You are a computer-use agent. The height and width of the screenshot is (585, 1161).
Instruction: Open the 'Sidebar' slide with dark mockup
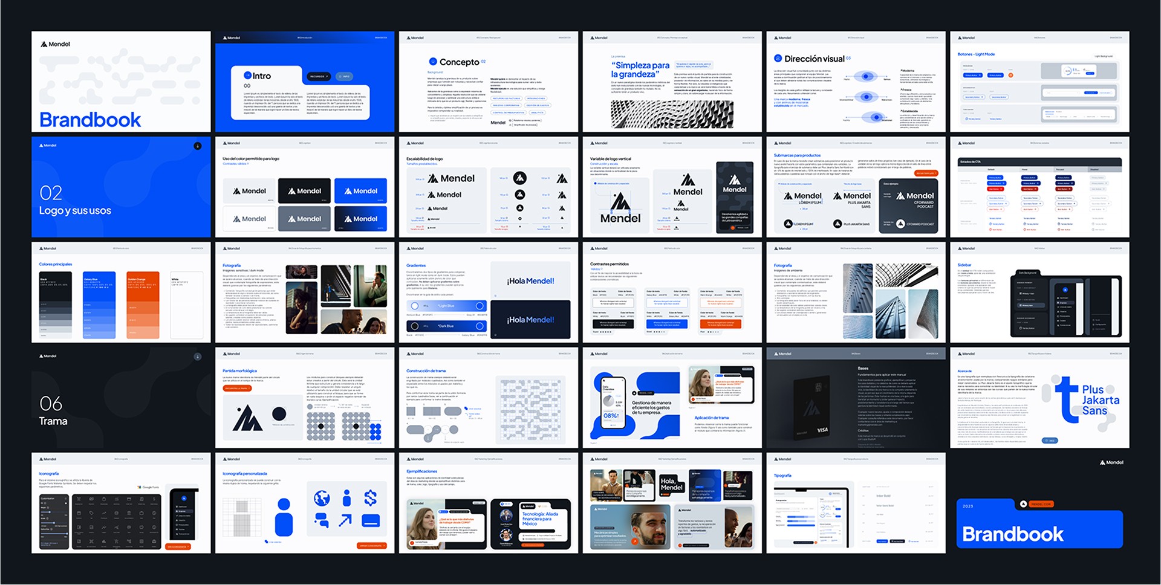[1039, 292]
